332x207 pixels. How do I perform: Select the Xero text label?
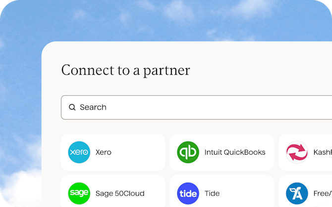coord(104,152)
